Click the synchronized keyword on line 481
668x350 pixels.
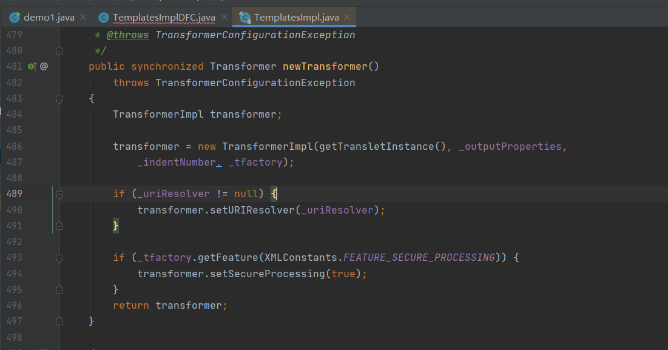pyautogui.click(x=167, y=67)
